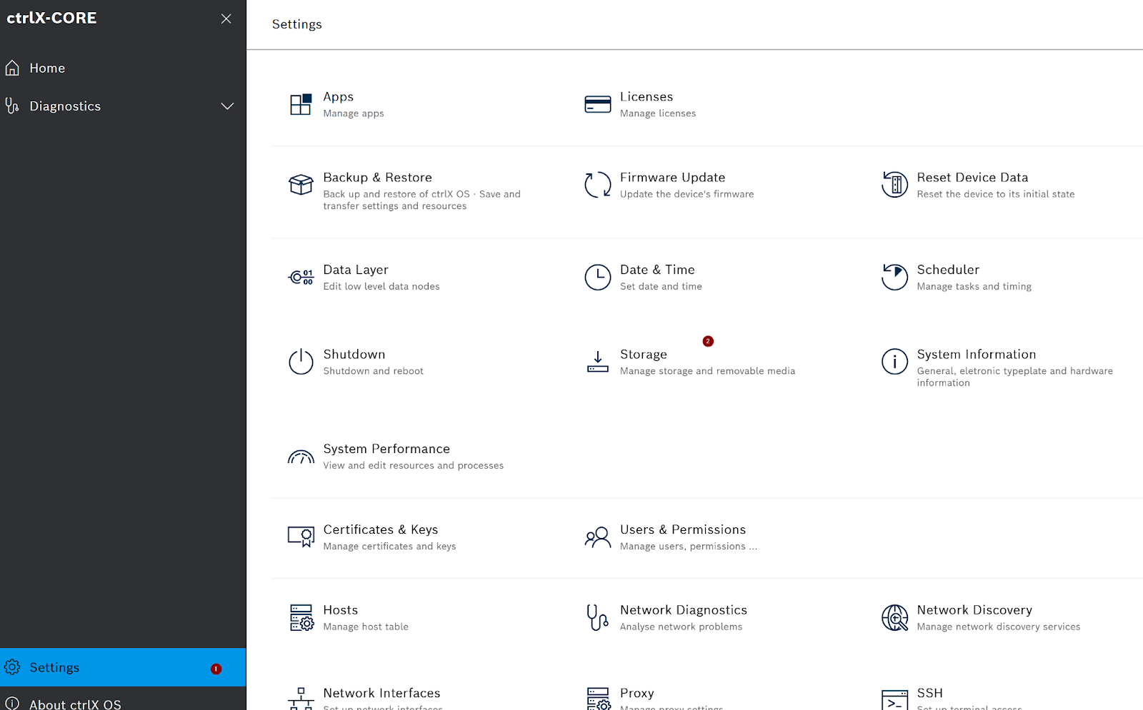
Task: Open the Network Discovery title
Action: pos(974,610)
